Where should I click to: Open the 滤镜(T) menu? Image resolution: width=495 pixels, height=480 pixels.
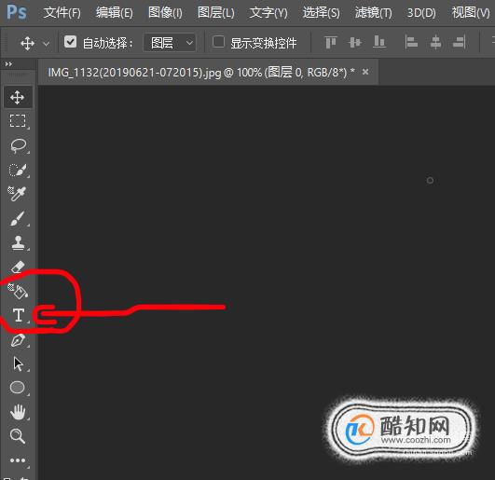click(x=374, y=13)
